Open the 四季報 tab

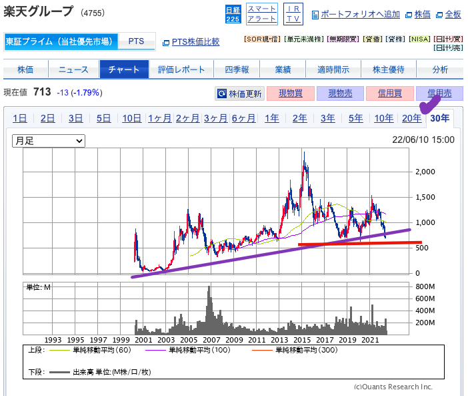coord(237,69)
